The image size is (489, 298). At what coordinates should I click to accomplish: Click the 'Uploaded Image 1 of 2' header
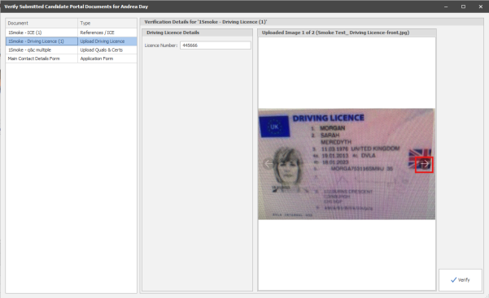point(347,32)
